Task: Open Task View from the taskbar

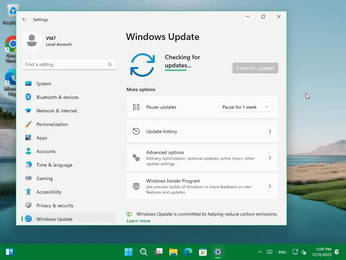Action: [x=158, y=252]
